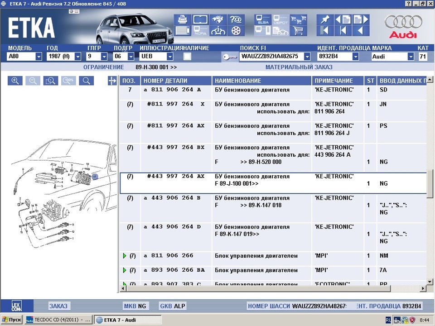Click the ПОЗ. column header

(x=130, y=81)
